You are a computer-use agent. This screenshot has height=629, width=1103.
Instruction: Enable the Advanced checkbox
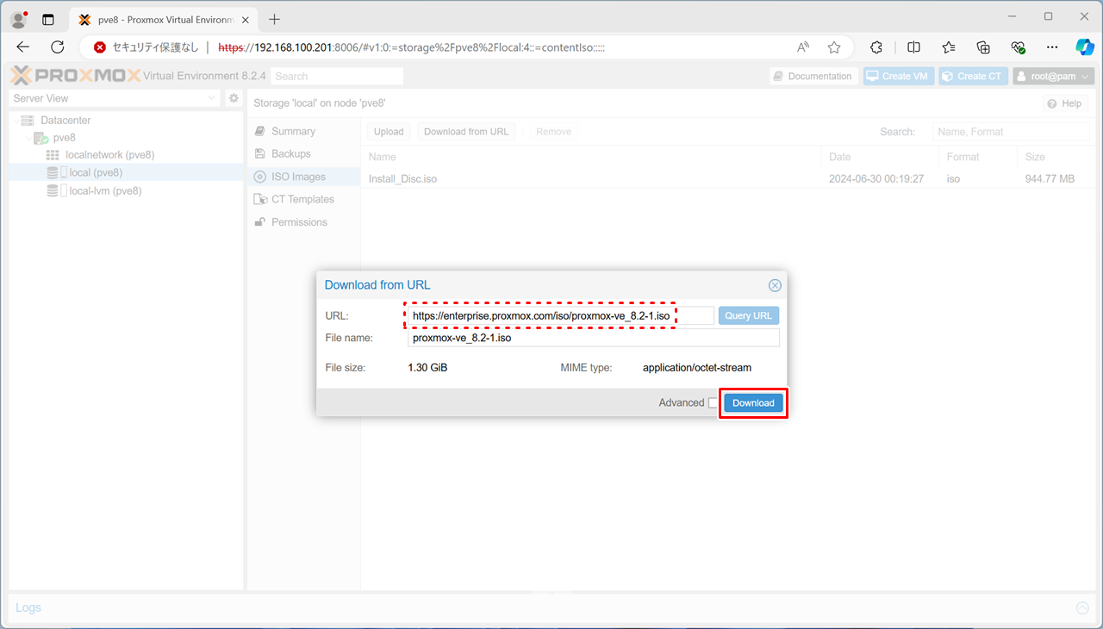[x=713, y=403]
